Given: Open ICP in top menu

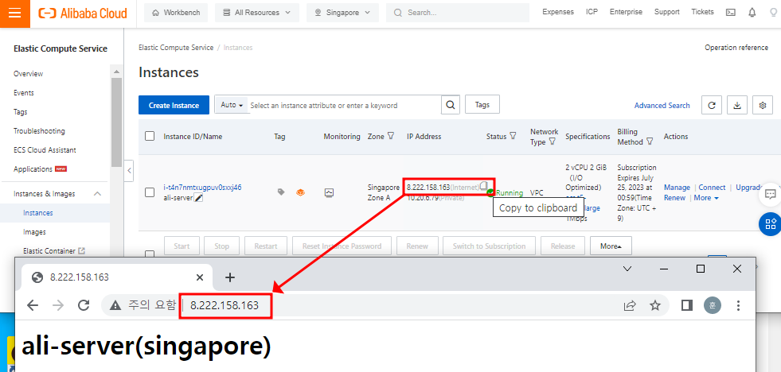Looking at the screenshot, I should (x=592, y=12).
